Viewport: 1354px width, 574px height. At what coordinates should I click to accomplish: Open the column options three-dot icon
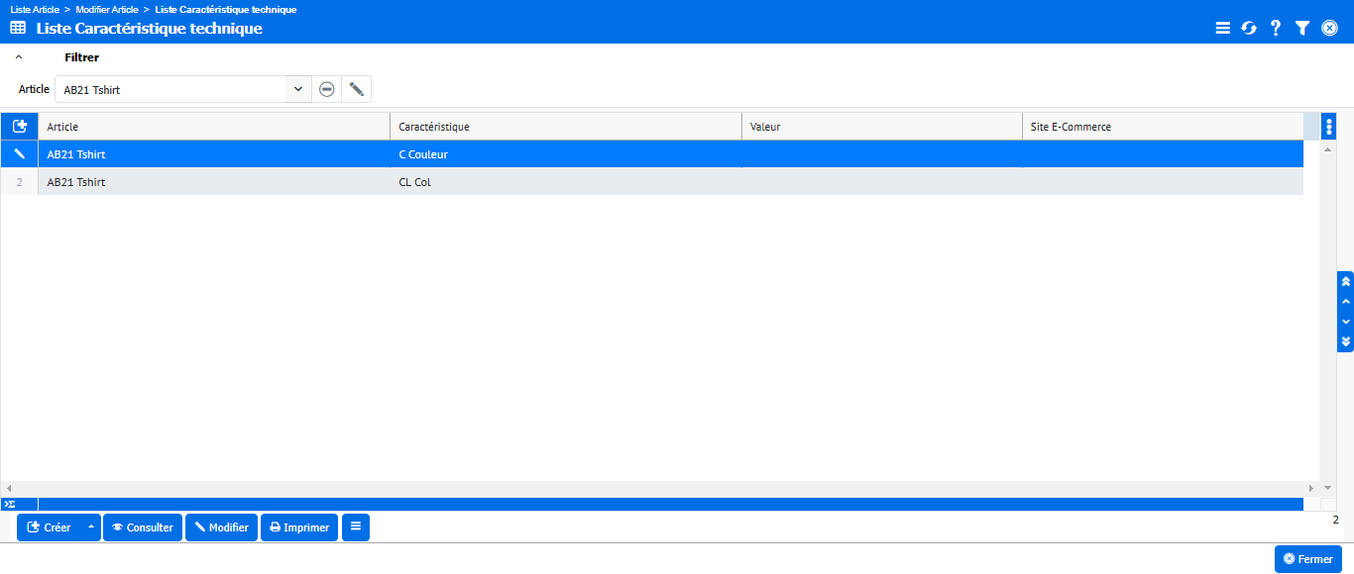coord(1329,127)
